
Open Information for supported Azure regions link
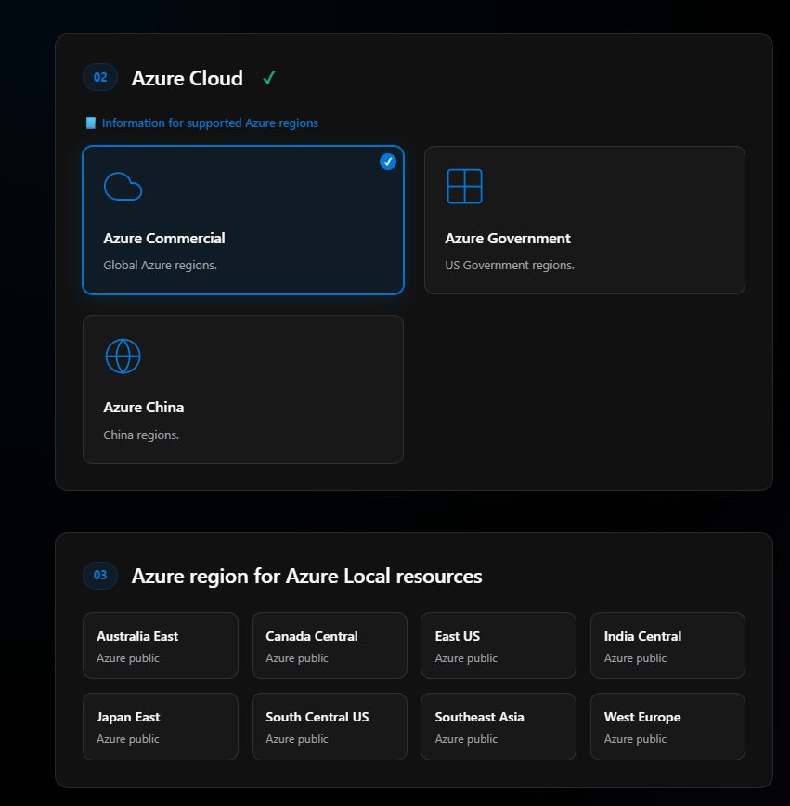210,123
